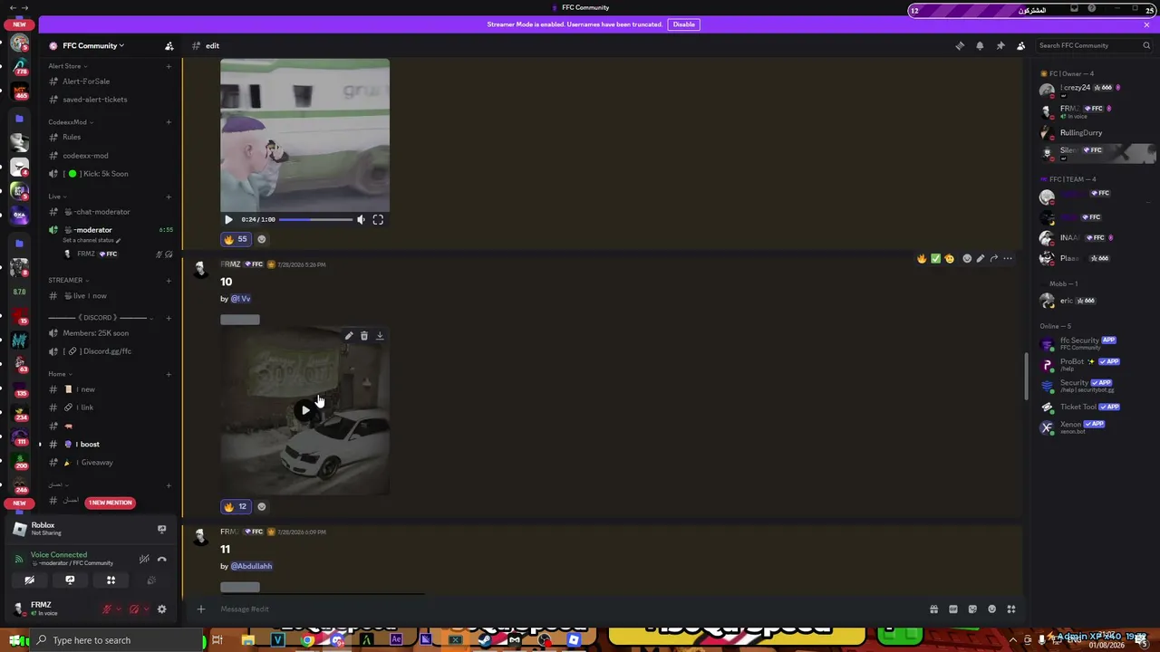Open the Threads icon in channel header
The height and width of the screenshot is (652, 1160).
960,45
